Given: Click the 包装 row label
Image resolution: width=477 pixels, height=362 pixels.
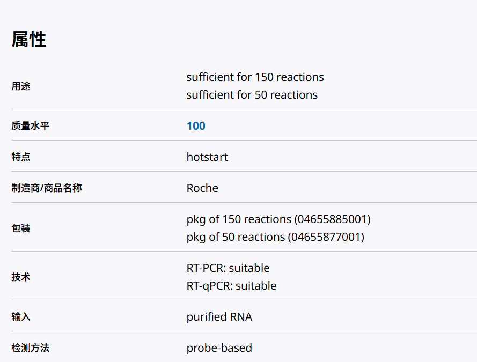Looking at the screenshot, I should [x=21, y=228].
